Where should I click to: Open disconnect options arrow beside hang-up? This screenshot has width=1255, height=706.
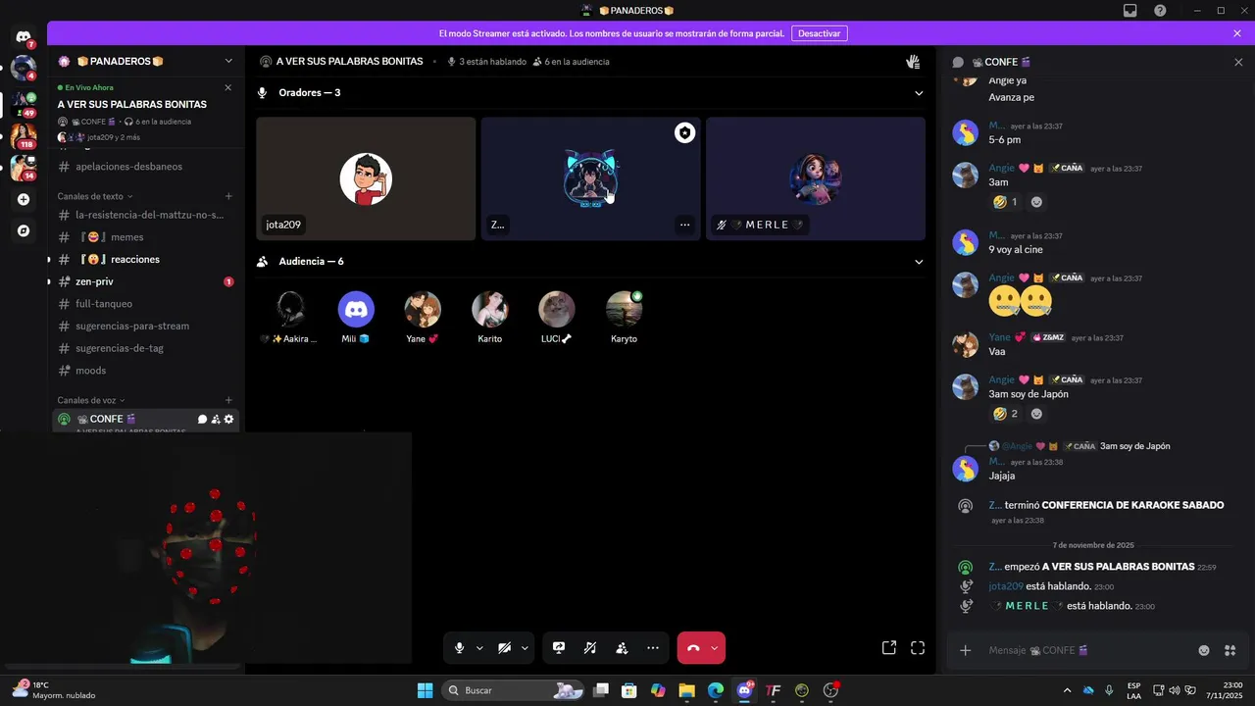tap(715, 648)
